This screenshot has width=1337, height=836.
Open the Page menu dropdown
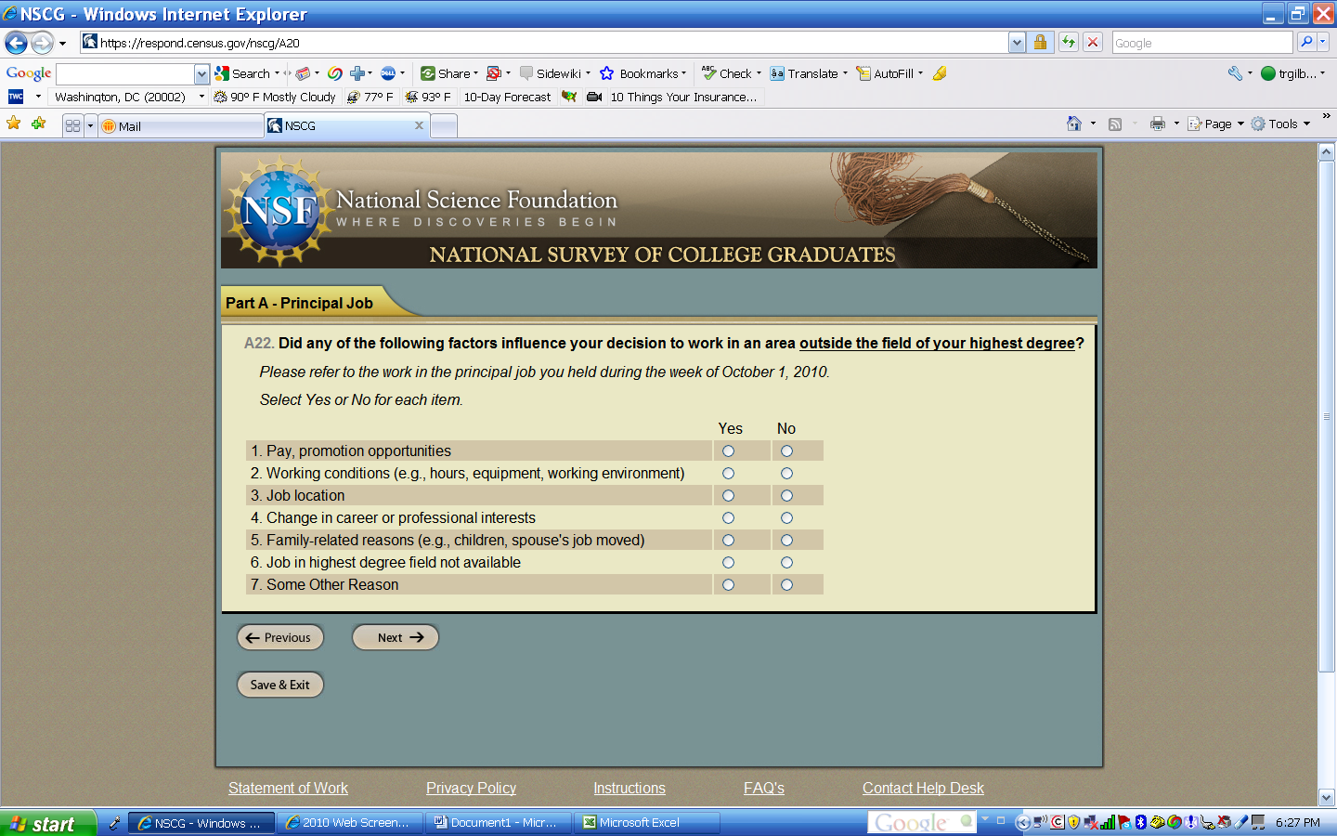click(x=1216, y=124)
